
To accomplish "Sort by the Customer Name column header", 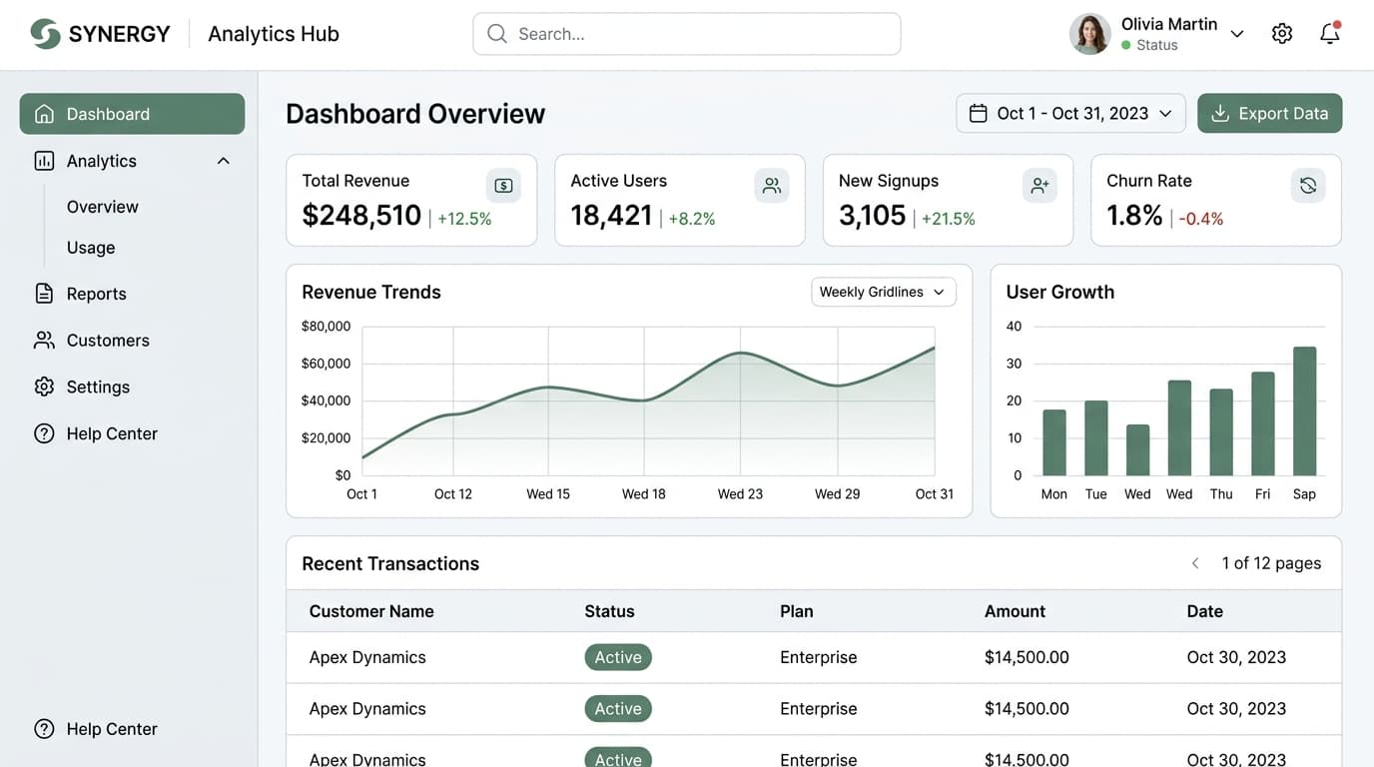I will 371,611.
